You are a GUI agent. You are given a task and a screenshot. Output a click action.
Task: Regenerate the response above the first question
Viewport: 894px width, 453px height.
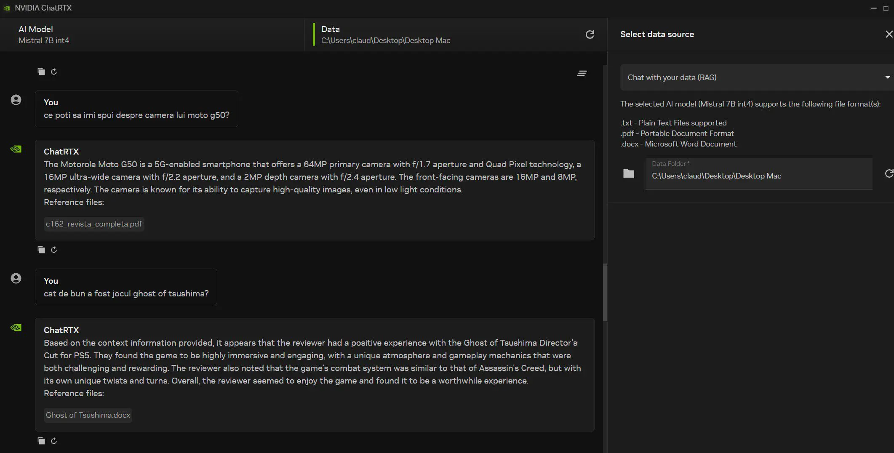click(x=54, y=72)
